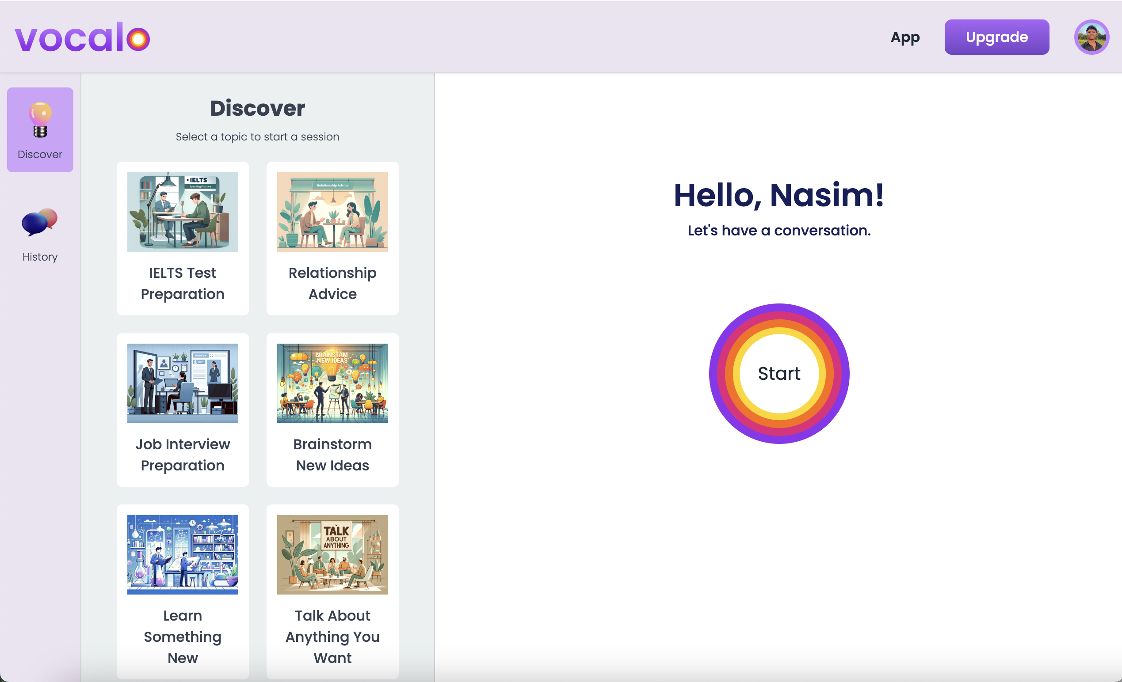Select the Relationship Advice illustration
Screen dimensions: 1122x682
point(332,212)
